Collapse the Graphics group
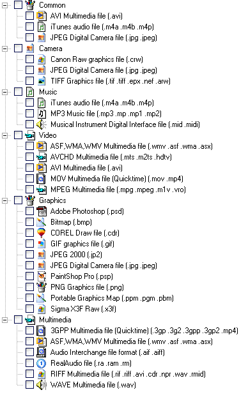 pos(5,200)
